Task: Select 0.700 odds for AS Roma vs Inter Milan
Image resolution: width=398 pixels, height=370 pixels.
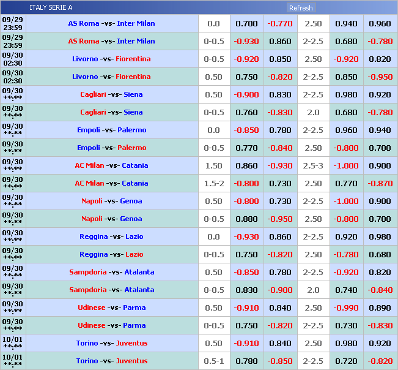Action: (x=246, y=24)
